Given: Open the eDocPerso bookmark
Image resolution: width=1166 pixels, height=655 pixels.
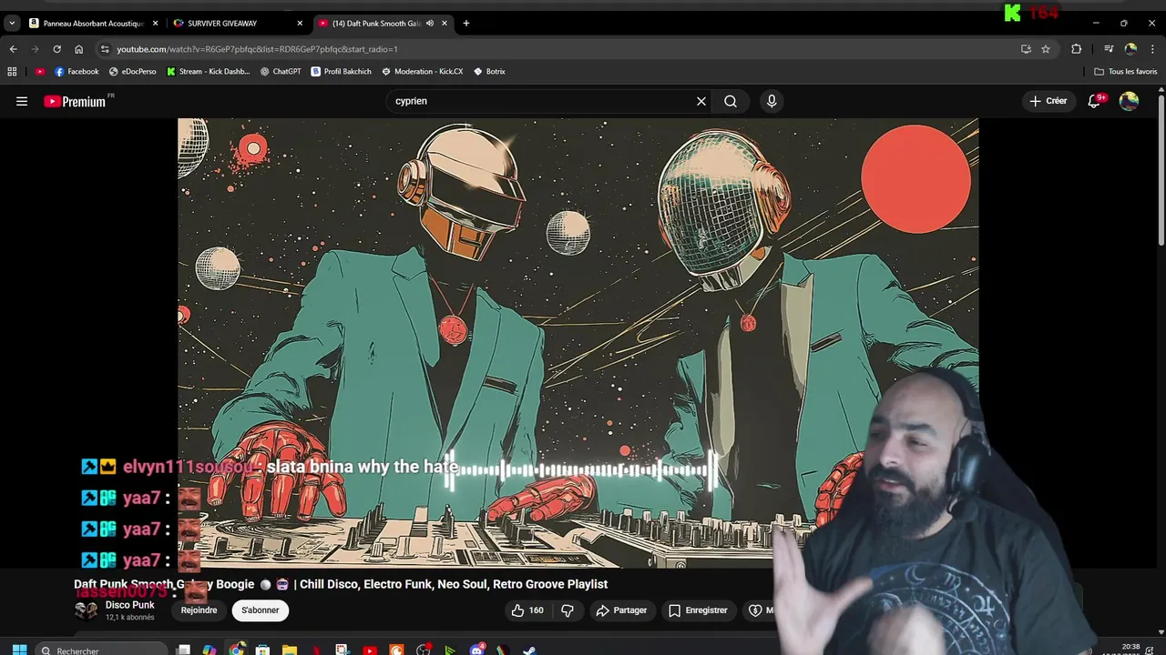Looking at the screenshot, I should (x=132, y=71).
